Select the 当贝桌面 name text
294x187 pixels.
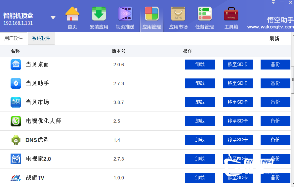[37, 65]
